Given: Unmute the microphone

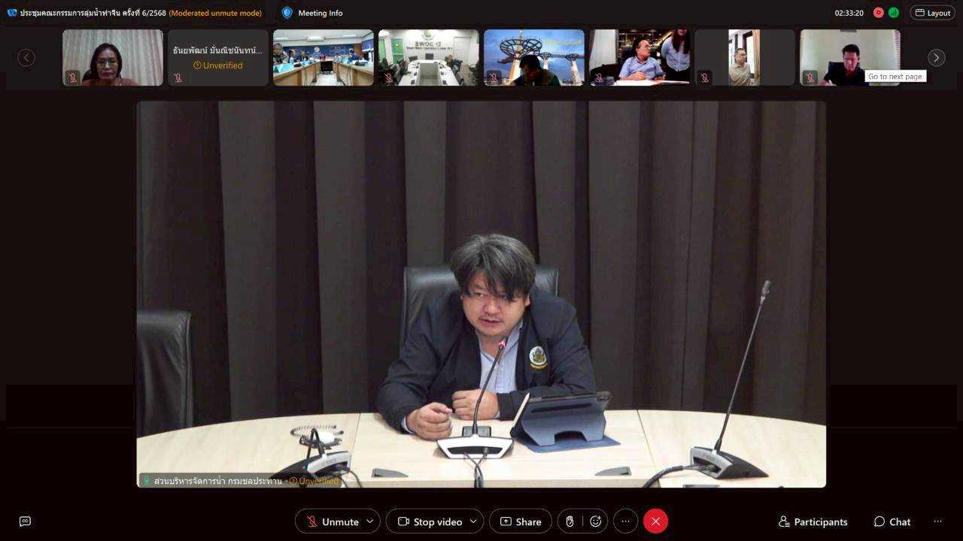Looking at the screenshot, I should point(332,521).
